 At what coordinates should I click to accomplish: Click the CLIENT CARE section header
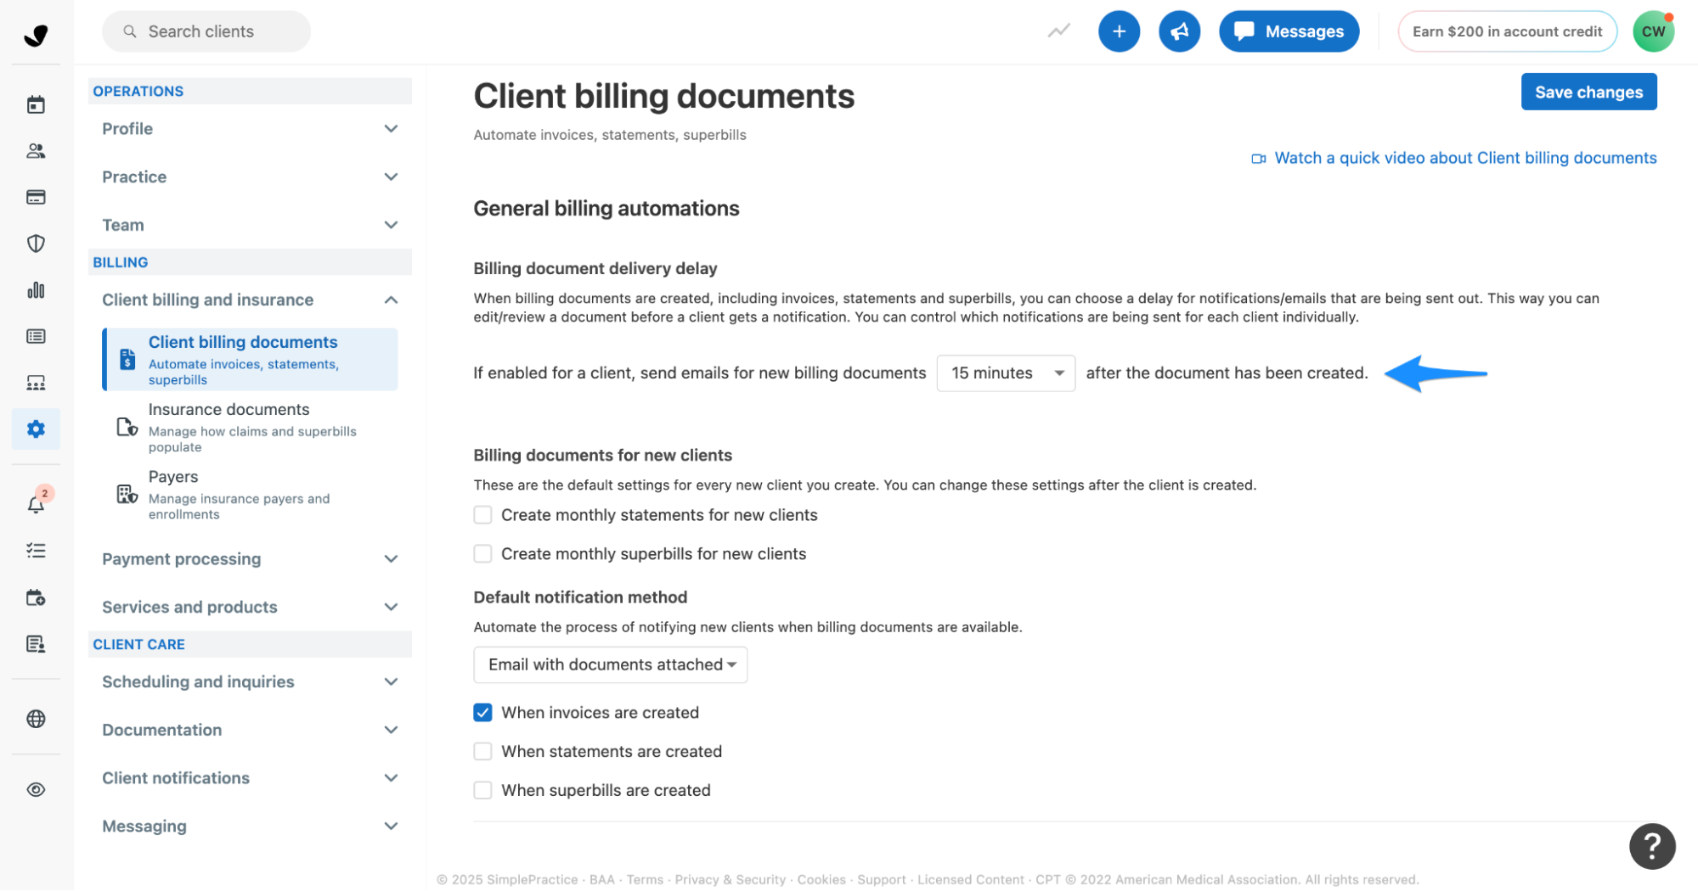pos(250,644)
